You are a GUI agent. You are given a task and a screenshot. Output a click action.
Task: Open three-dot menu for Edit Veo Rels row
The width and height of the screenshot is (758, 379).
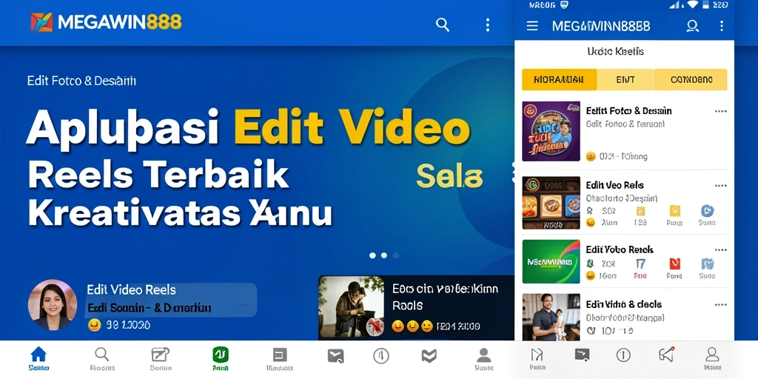721,186
